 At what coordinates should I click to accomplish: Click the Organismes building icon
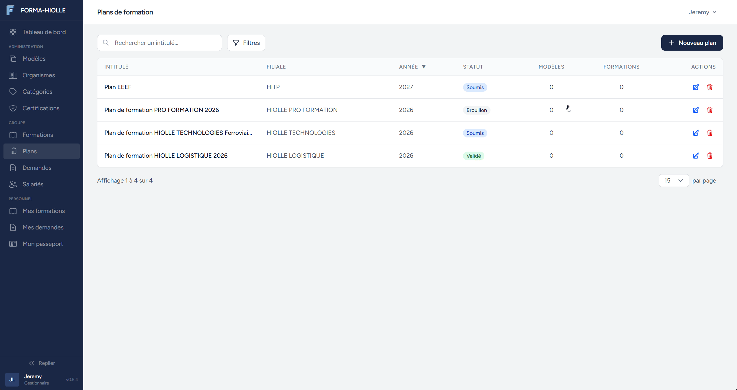tap(13, 75)
